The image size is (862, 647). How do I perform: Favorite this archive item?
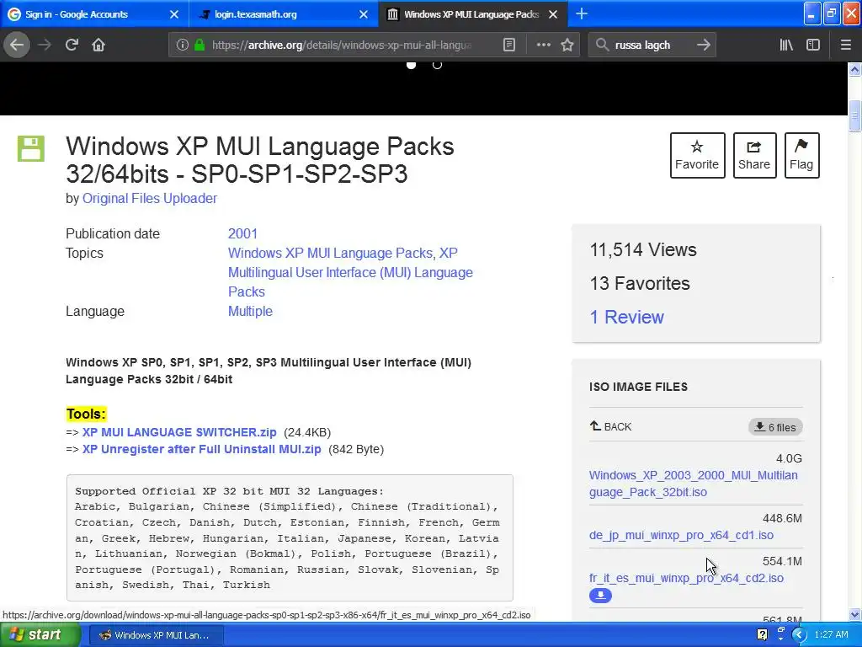(x=697, y=155)
